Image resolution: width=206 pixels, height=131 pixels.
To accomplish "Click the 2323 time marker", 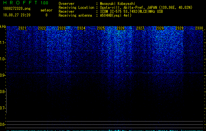I will (x=62, y=28).
